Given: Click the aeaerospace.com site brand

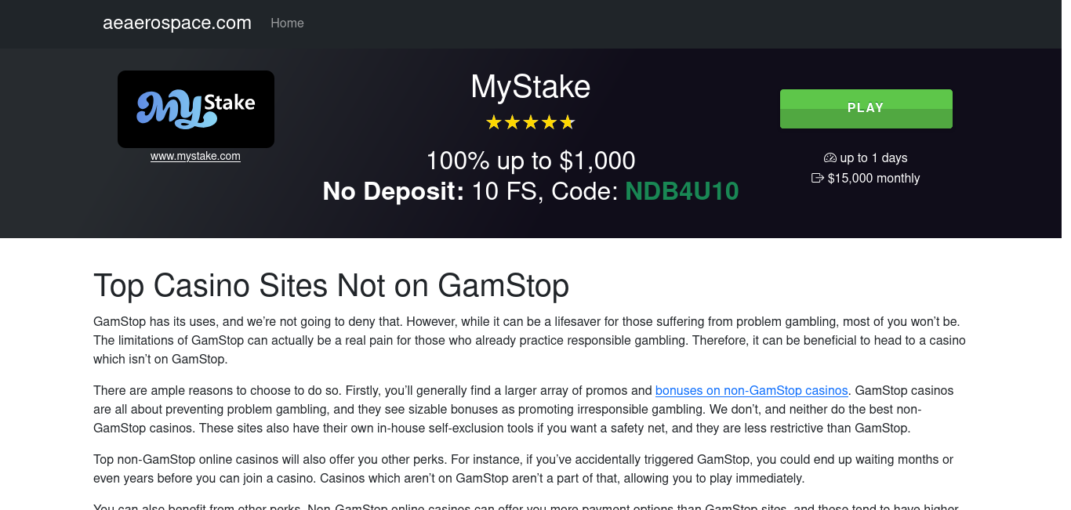Looking at the screenshot, I should tap(177, 23).
